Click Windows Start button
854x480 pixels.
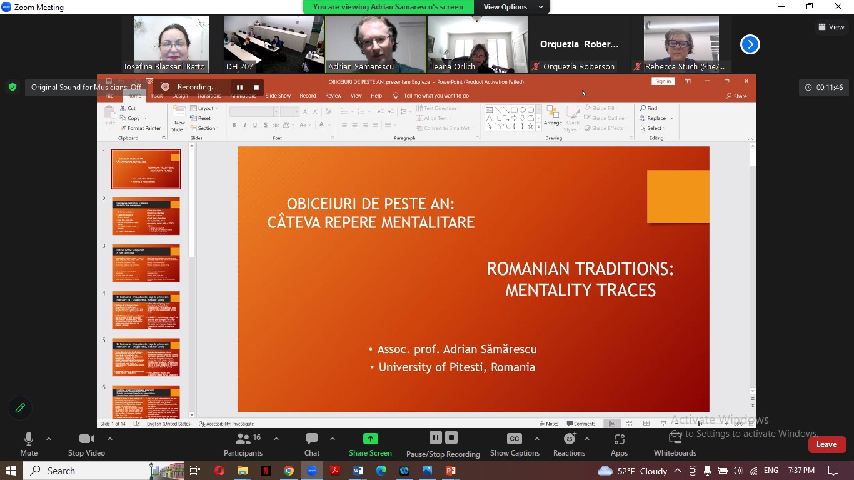point(11,471)
